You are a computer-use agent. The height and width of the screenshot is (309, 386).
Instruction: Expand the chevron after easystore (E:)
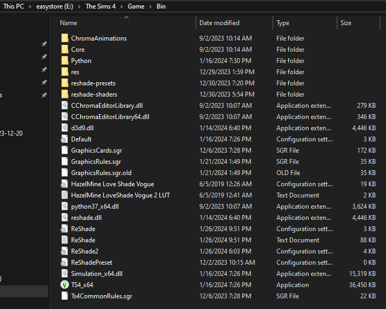[79, 6]
